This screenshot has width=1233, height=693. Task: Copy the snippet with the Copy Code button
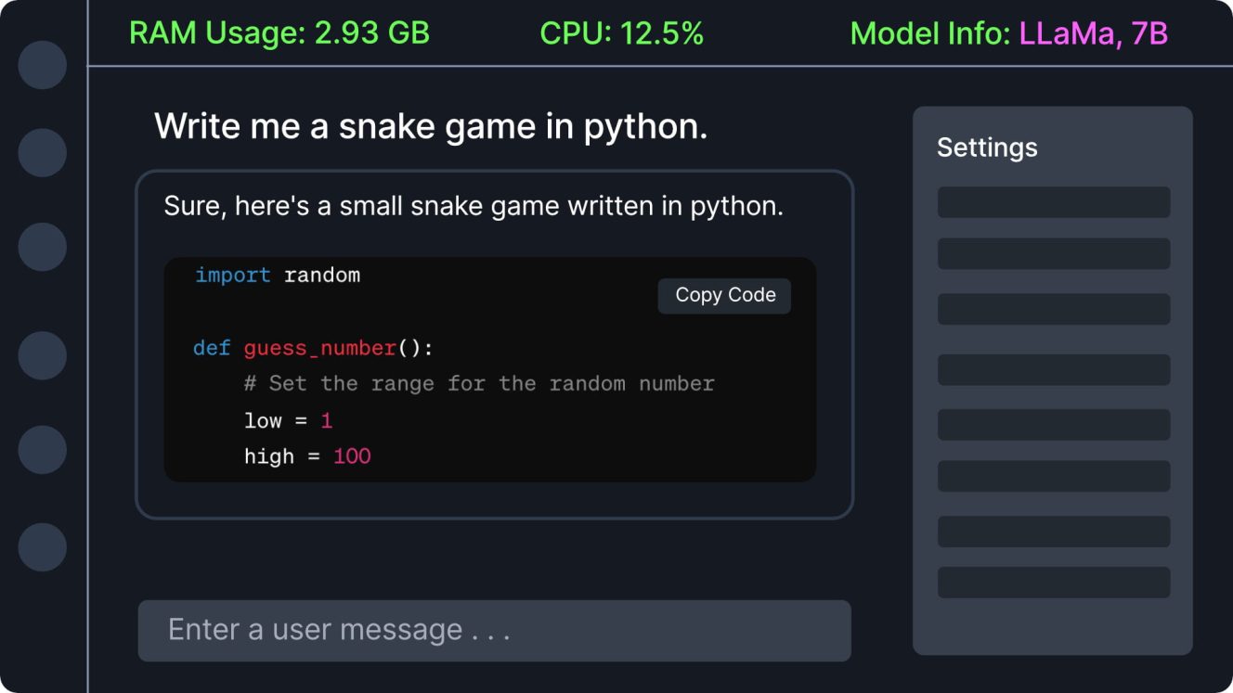pos(724,296)
